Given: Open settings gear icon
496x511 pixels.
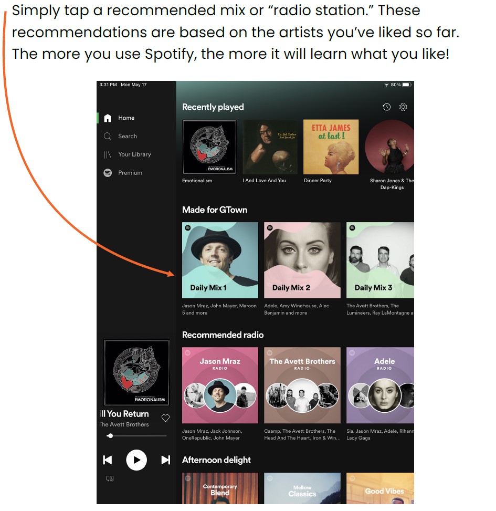Looking at the screenshot, I should (x=403, y=107).
